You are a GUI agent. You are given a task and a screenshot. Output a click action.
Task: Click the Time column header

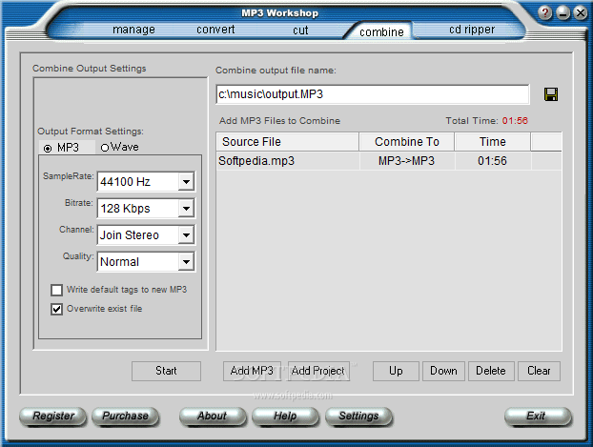coord(493,142)
